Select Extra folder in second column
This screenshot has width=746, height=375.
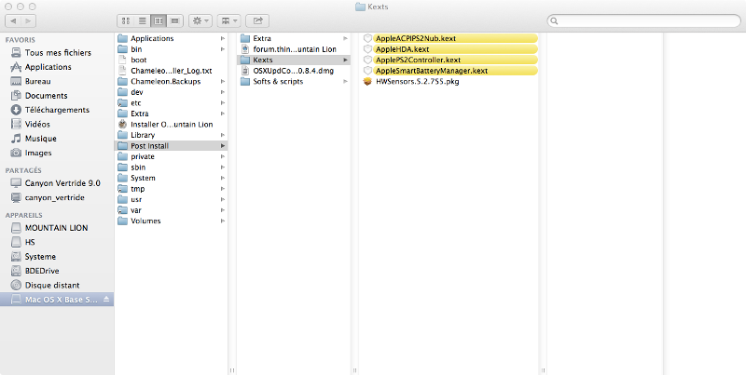pos(294,38)
